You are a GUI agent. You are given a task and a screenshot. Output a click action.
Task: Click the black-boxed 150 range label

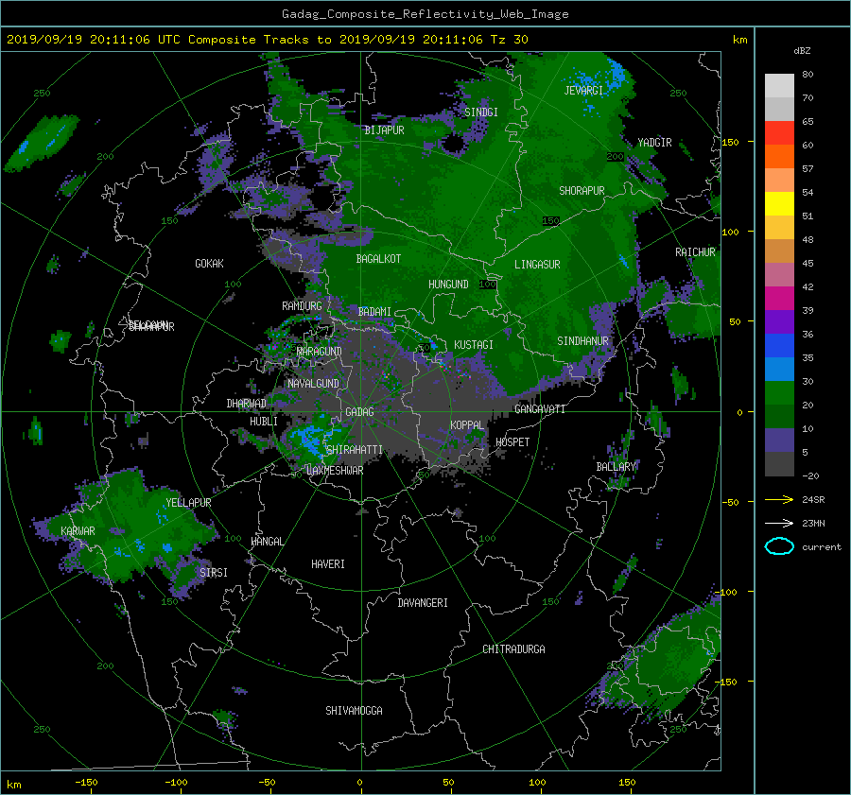click(x=551, y=221)
